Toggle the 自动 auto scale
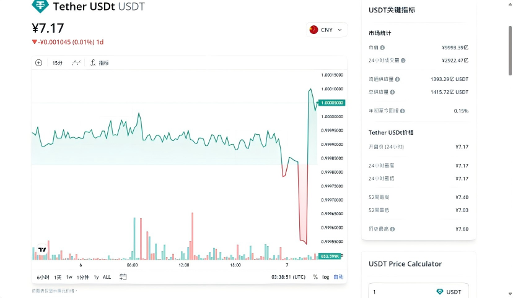Viewport: 513px width, 298px height. click(338, 277)
